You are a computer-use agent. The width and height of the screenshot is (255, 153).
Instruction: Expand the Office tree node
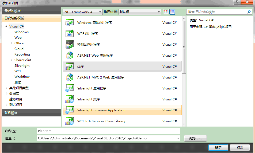pos(12,43)
